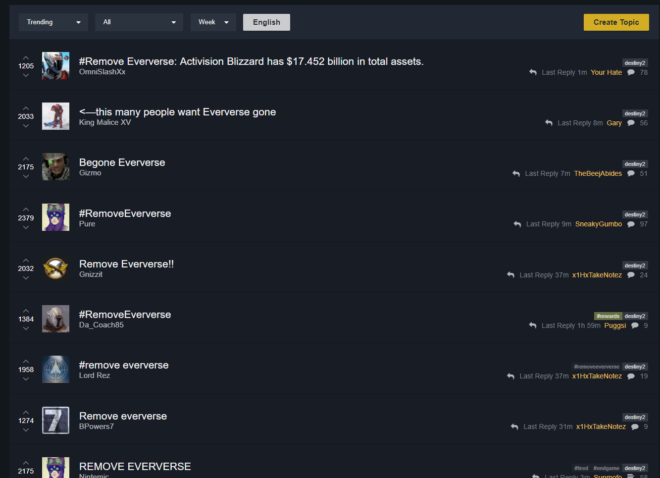Visit last replier 'Your Hate' profile
Screen dimensions: 660x478
click(606, 72)
